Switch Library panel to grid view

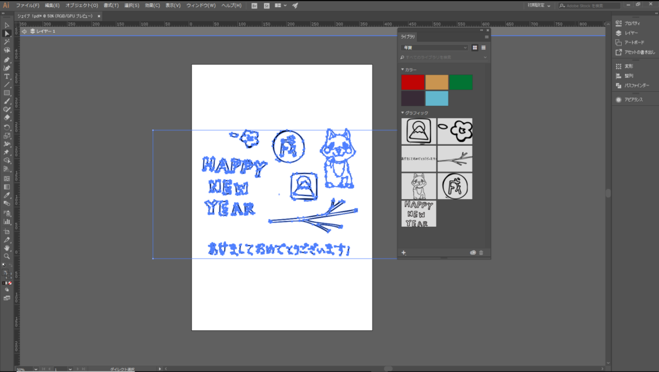point(475,48)
